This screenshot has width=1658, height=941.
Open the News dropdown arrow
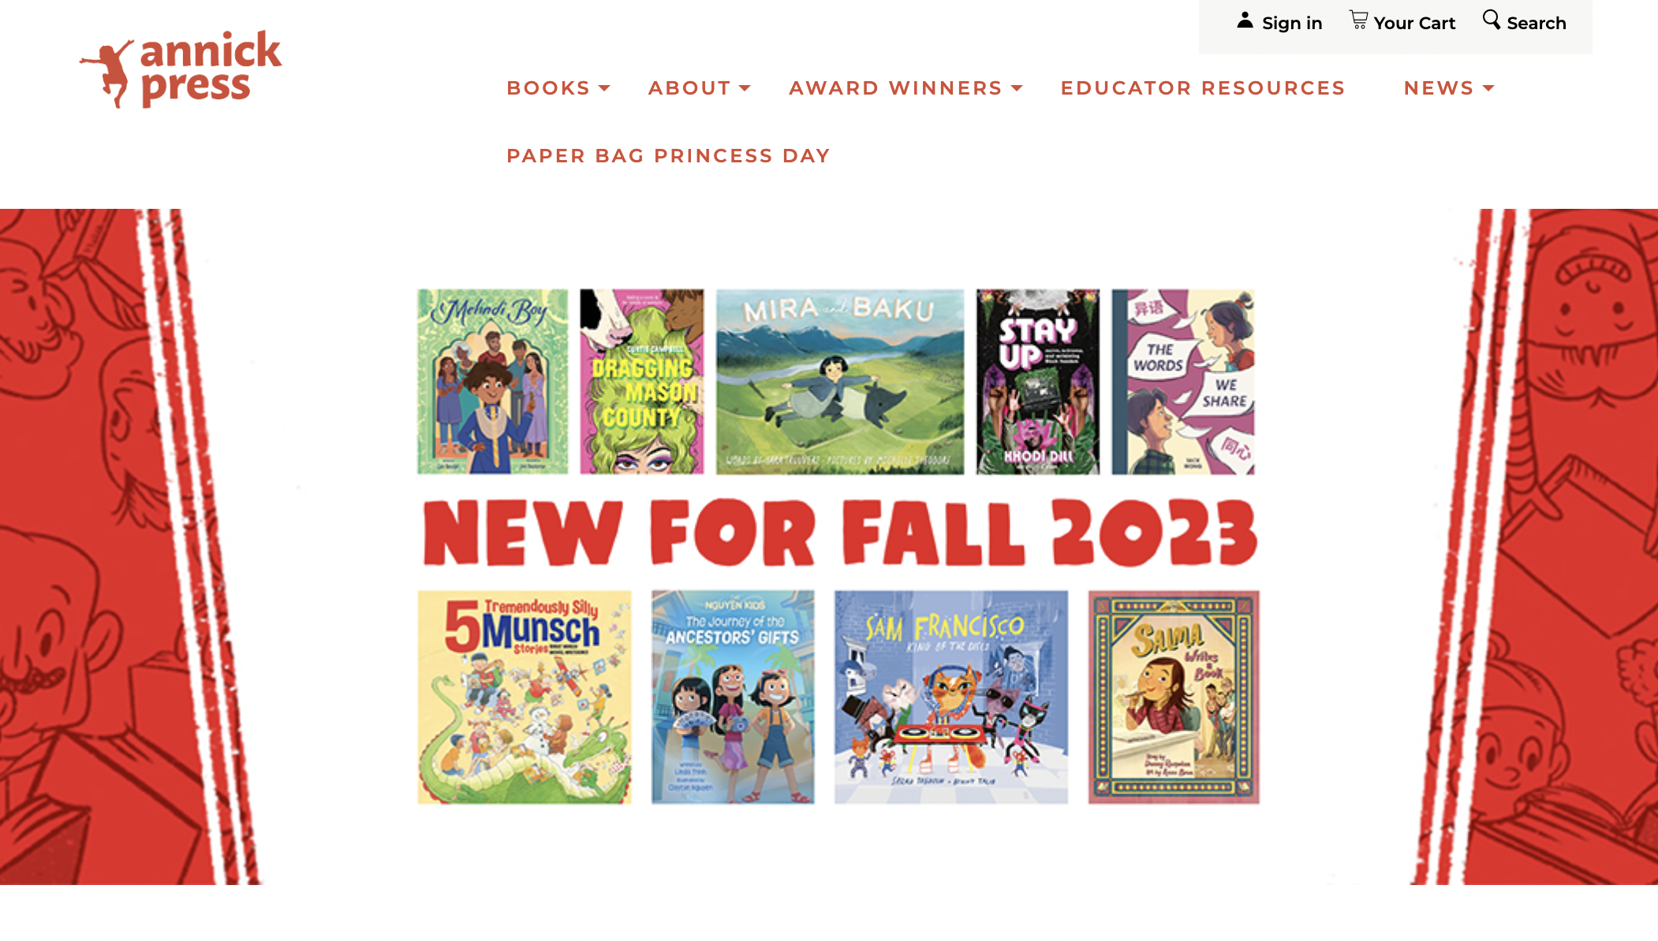[x=1488, y=88]
